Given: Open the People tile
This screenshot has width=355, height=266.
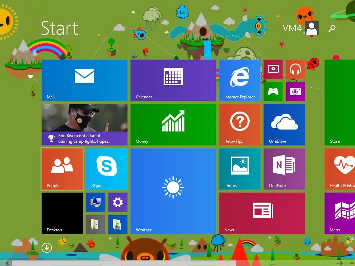Looking at the screenshot, I should click(x=62, y=169).
